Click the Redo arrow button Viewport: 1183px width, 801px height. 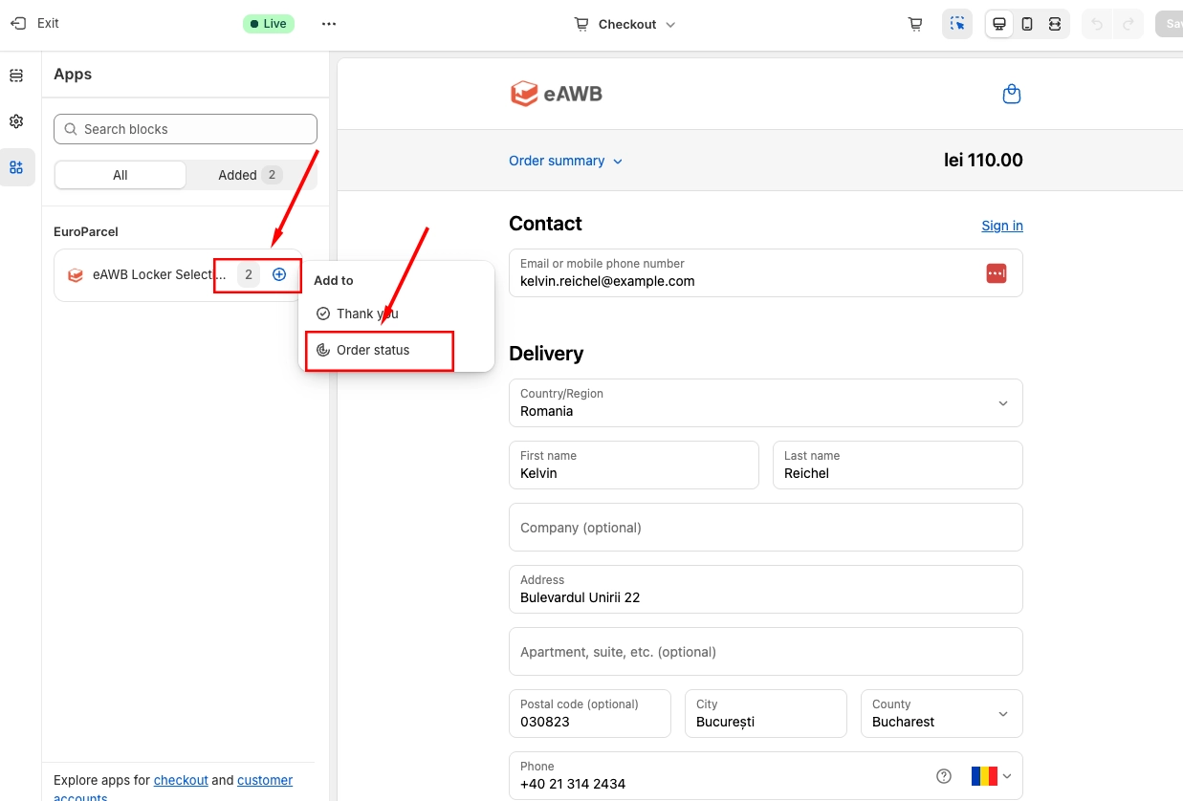[x=1128, y=24]
